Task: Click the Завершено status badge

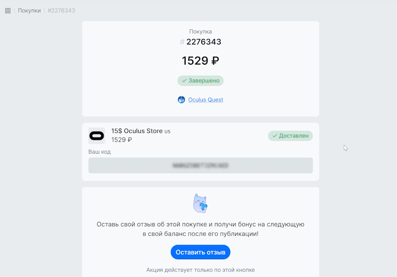Action: pos(200,81)
